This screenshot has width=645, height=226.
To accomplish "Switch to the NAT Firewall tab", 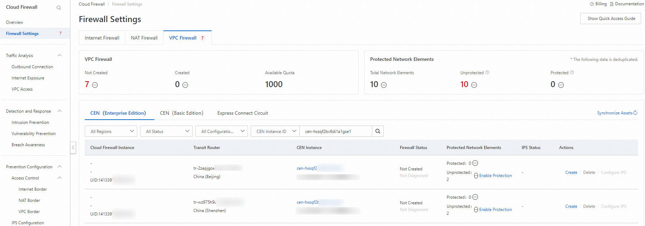I will (x=144, y=38).
